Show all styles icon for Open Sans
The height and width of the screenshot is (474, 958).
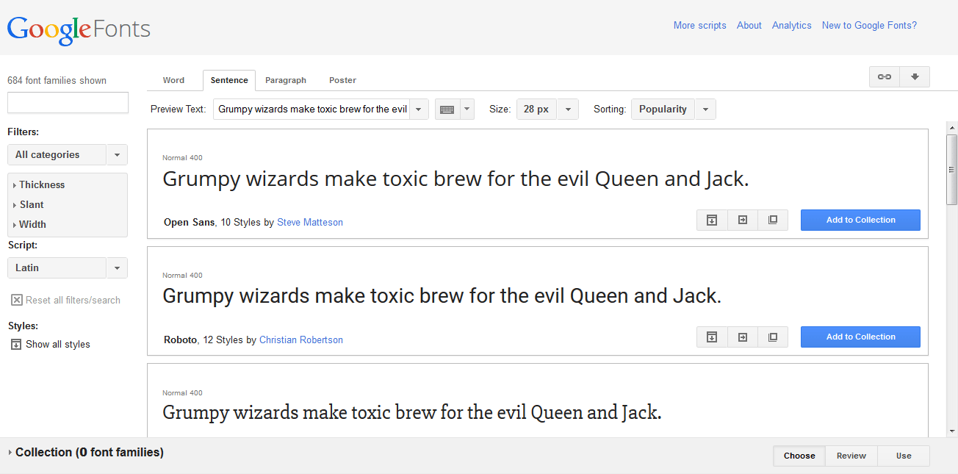[x=712, y=220]
